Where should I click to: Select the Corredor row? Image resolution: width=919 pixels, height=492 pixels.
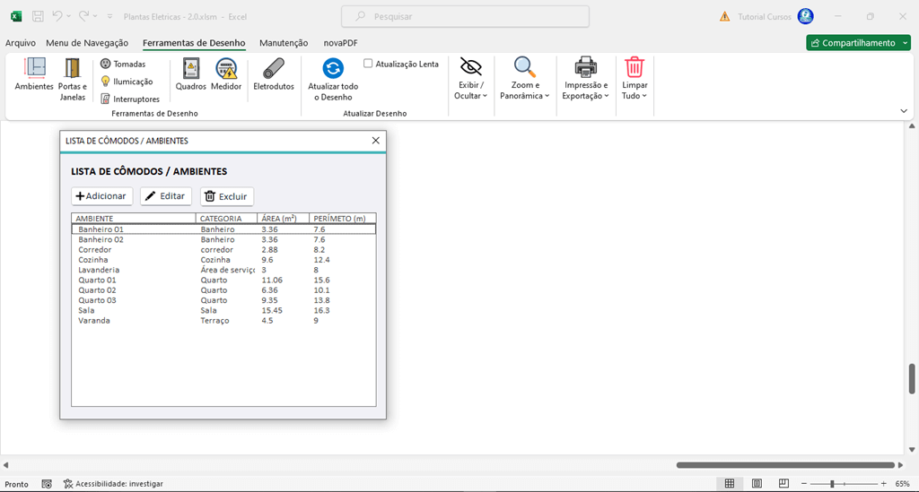(223, 250)
